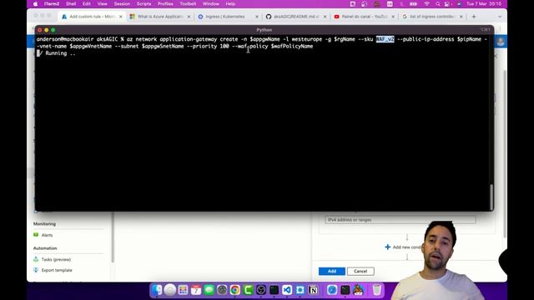The height and width of the screenshot is (300, 534).
Task: Open the Window menu
Action: (x=211, y=3)
